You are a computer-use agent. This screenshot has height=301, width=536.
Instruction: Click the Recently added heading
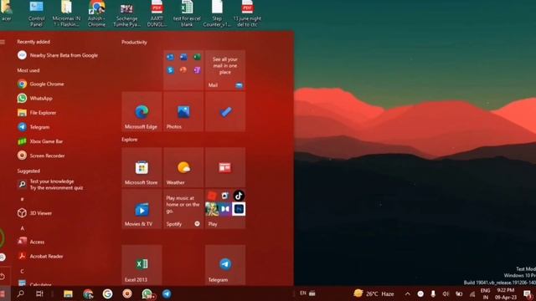tap(33, 42)
